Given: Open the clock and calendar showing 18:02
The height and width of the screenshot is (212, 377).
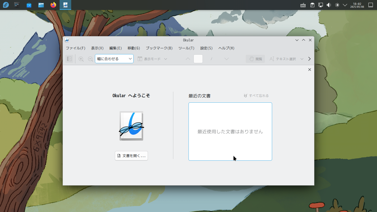Looking at the screenshot, I should 357,5.
